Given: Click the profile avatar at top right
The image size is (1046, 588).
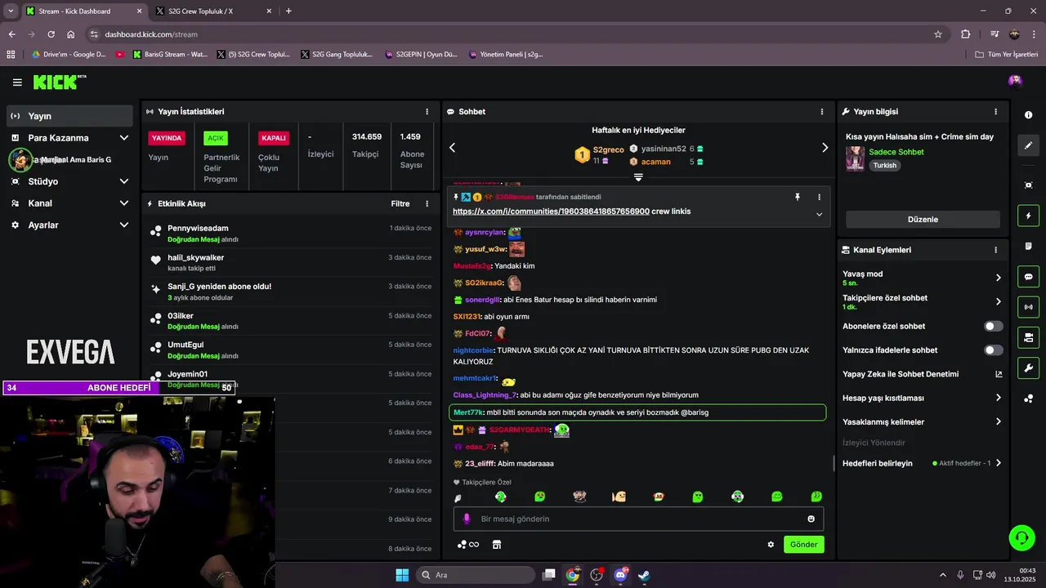Looking at the screenshot, I should point(1015,80).
